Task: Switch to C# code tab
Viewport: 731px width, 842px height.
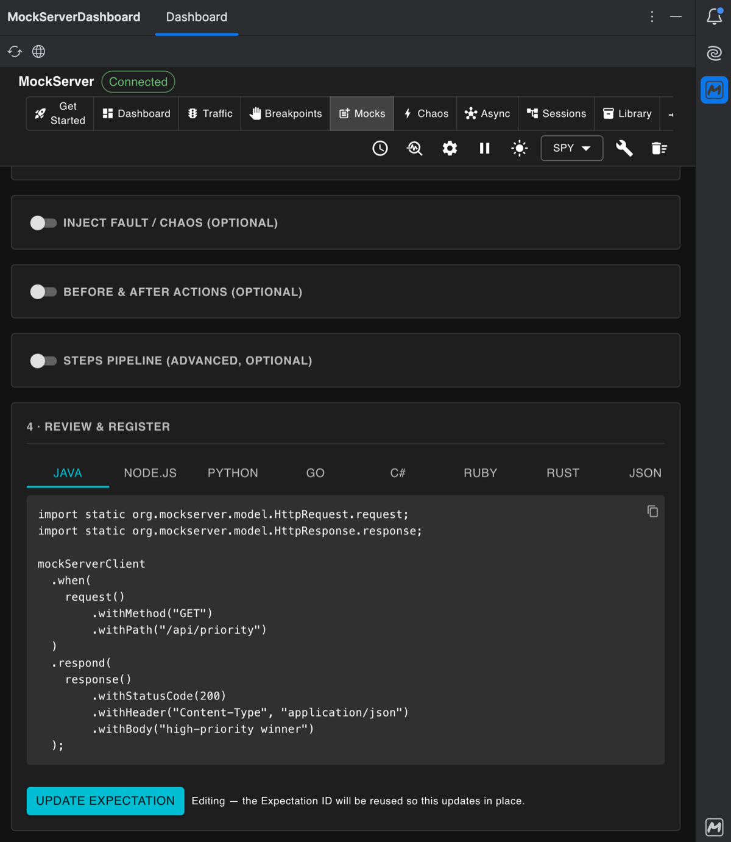Action: point(398,473)
